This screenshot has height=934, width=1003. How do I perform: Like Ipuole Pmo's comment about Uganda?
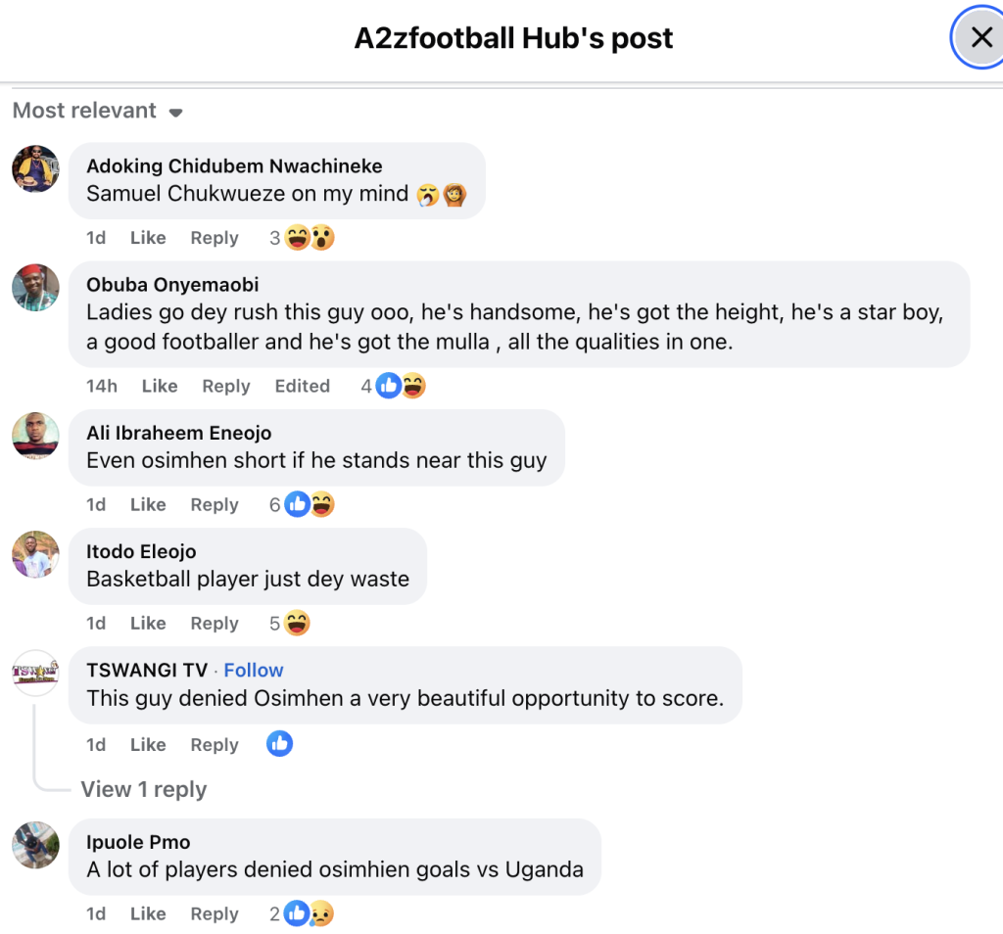coord(148,914)
